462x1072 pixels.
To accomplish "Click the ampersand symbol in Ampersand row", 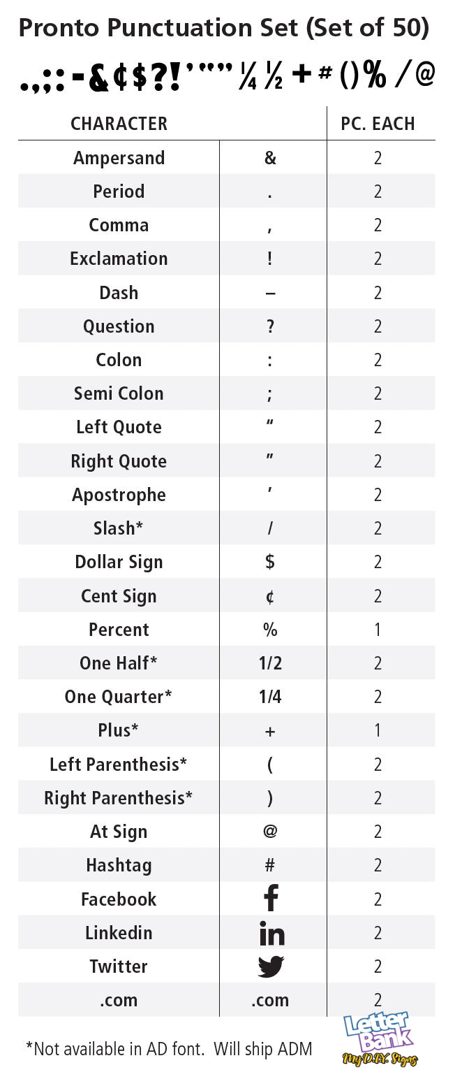I will 271,158.
